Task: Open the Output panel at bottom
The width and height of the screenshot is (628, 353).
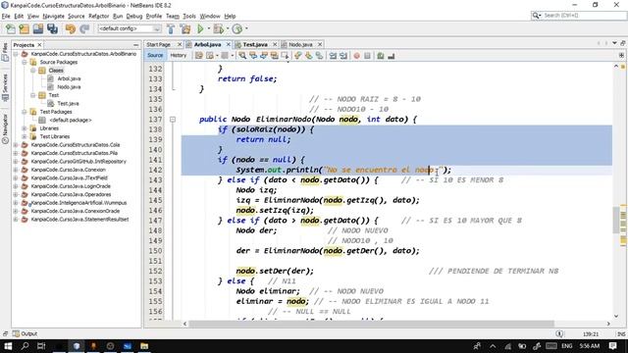Action: click(25, 333)
